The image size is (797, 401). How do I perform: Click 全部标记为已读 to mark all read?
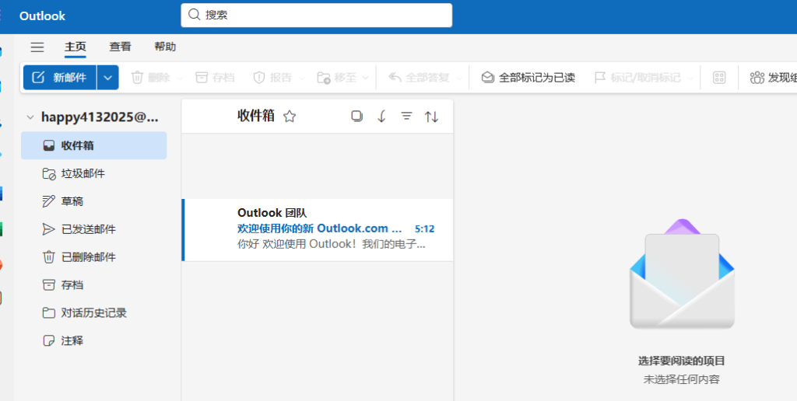pyautogui.click(x=528, y=78)
